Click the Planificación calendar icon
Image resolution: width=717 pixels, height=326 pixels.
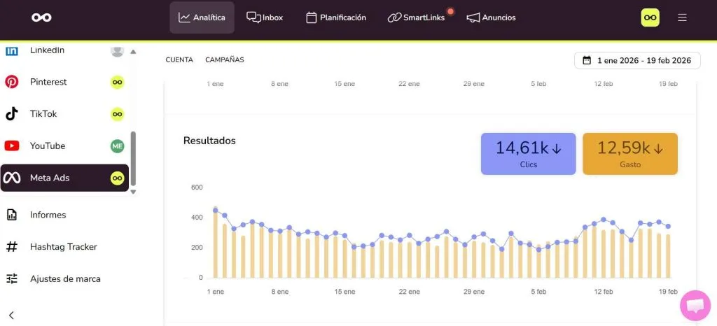click(x=312, y=17)
